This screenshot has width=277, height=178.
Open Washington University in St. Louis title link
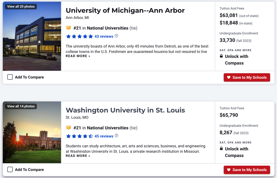tap(125, 110)
